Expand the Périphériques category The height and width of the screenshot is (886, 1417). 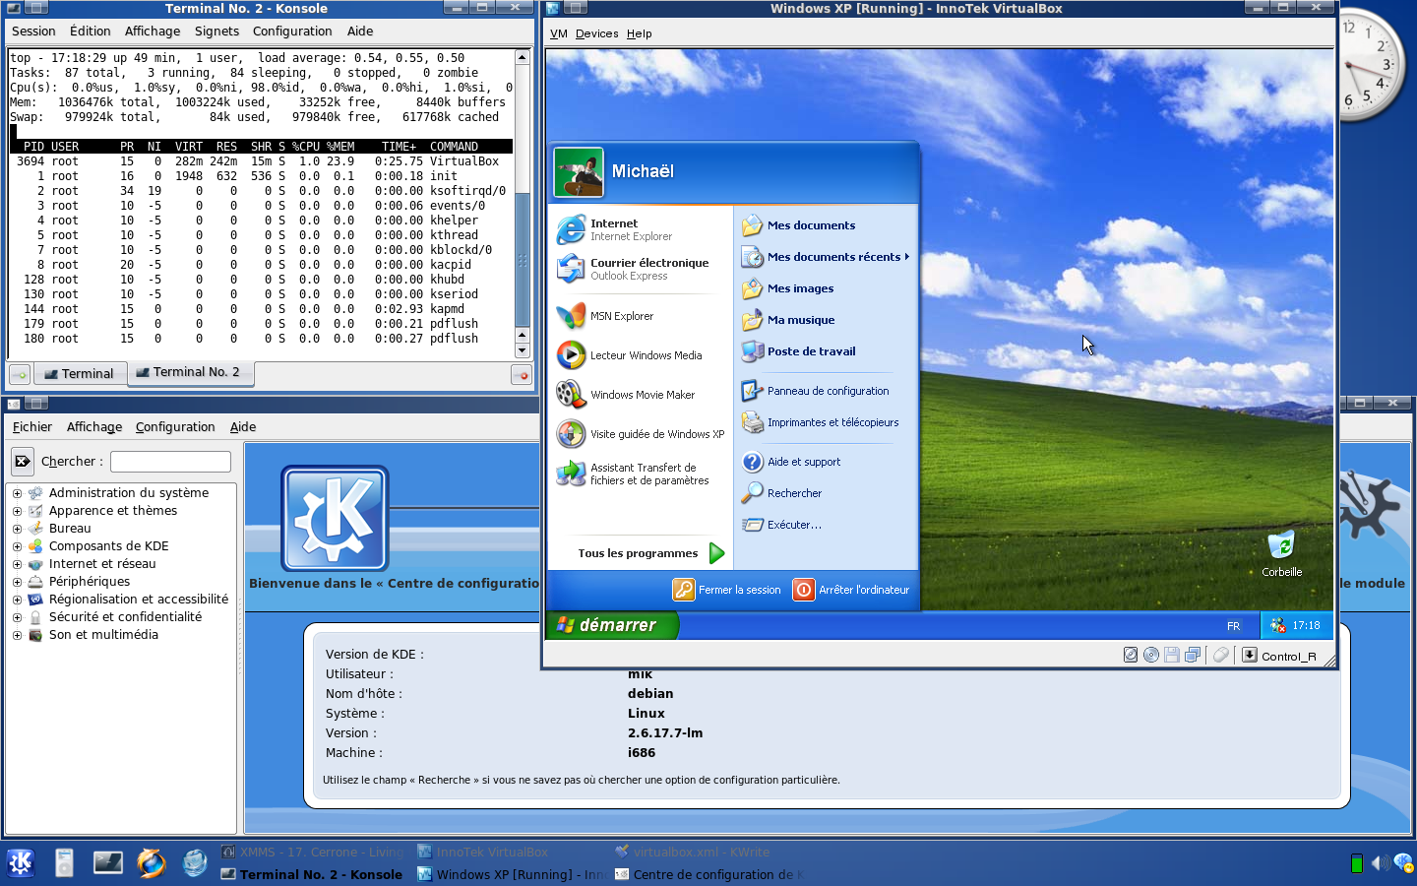(x=17, y=582)
